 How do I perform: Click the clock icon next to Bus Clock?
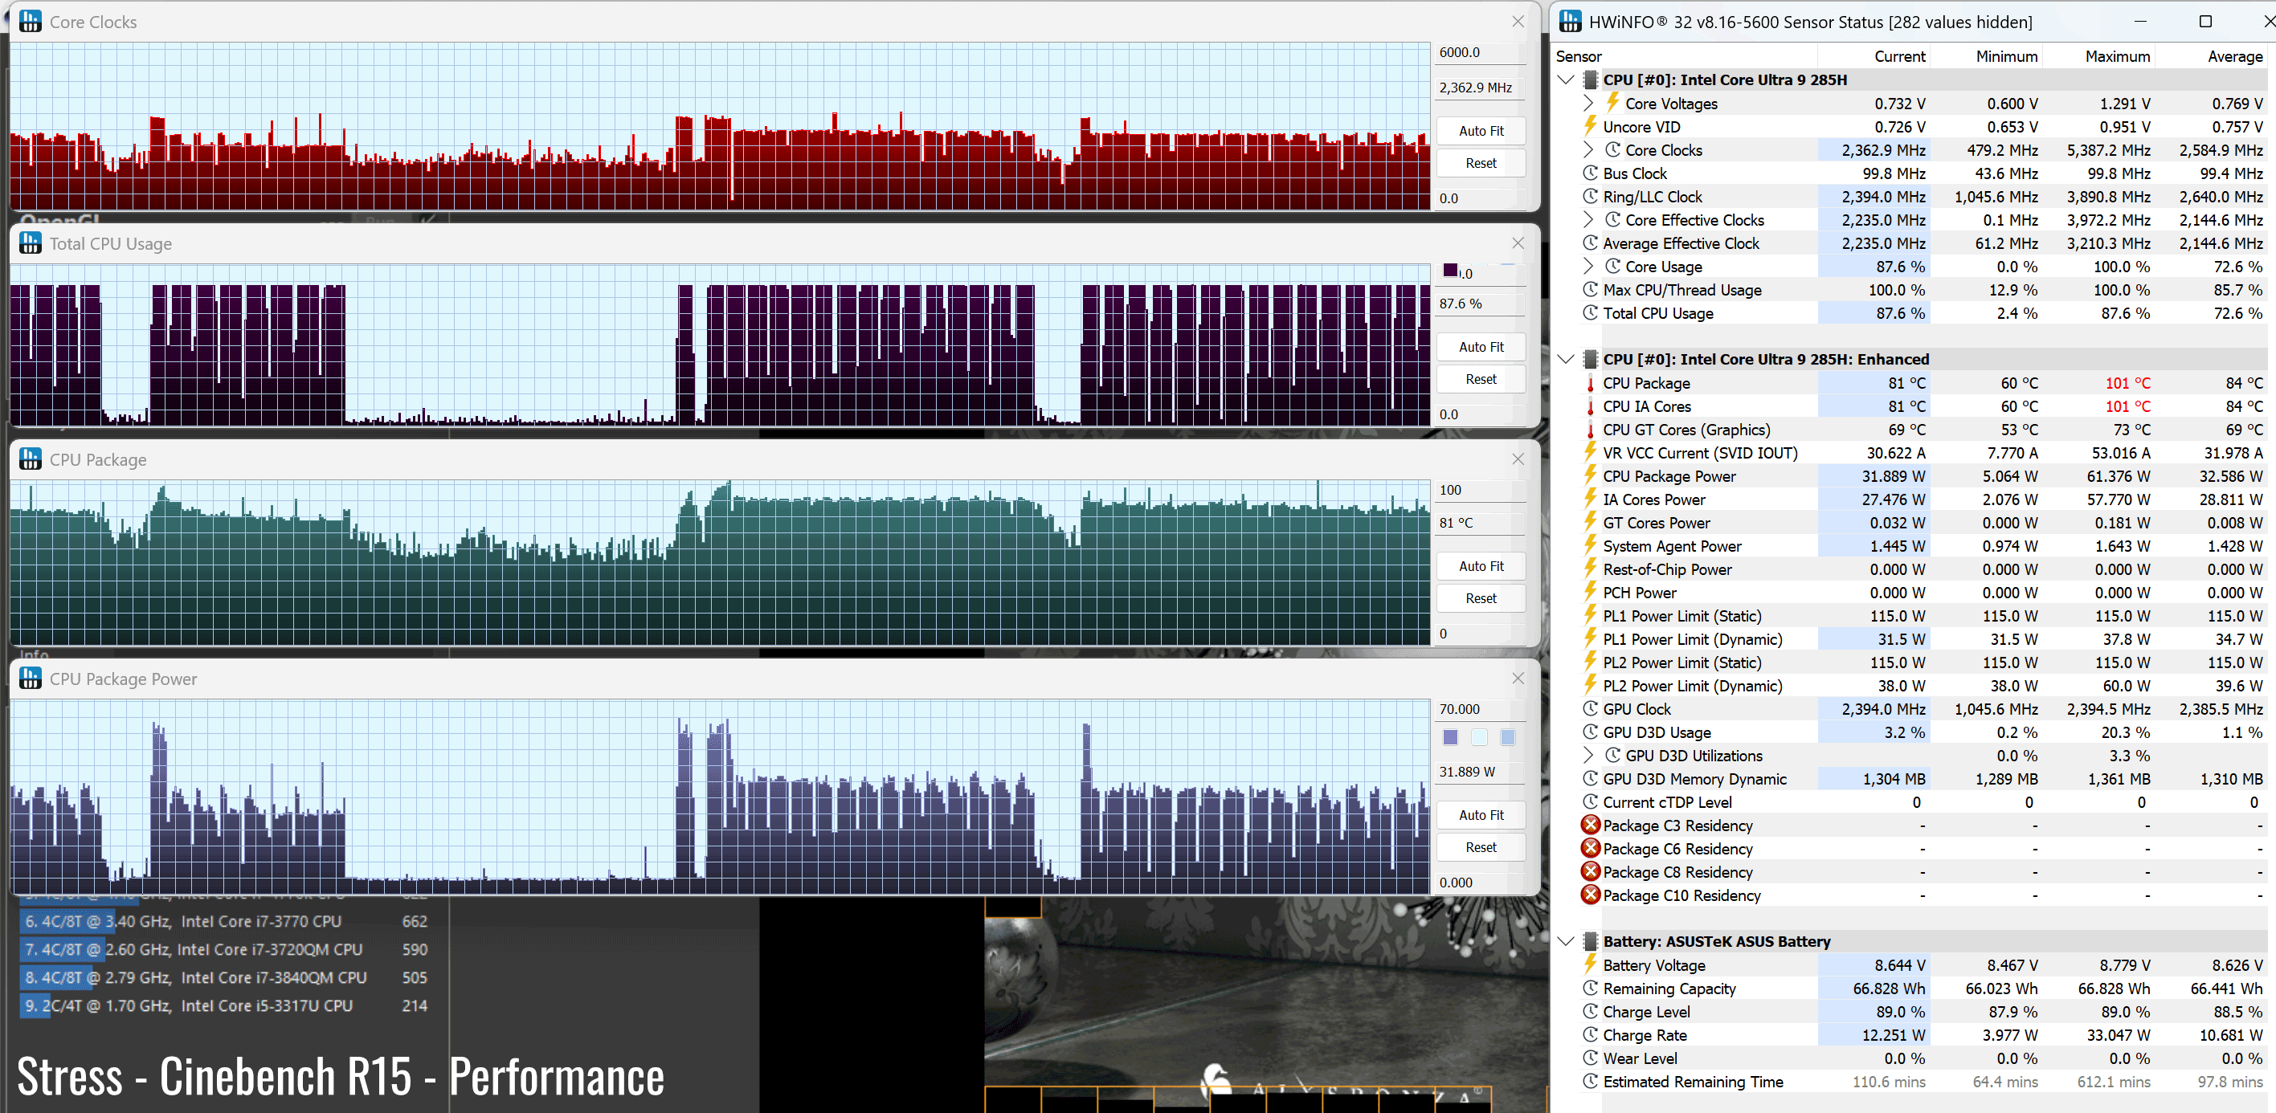(x=1591, y=173)
